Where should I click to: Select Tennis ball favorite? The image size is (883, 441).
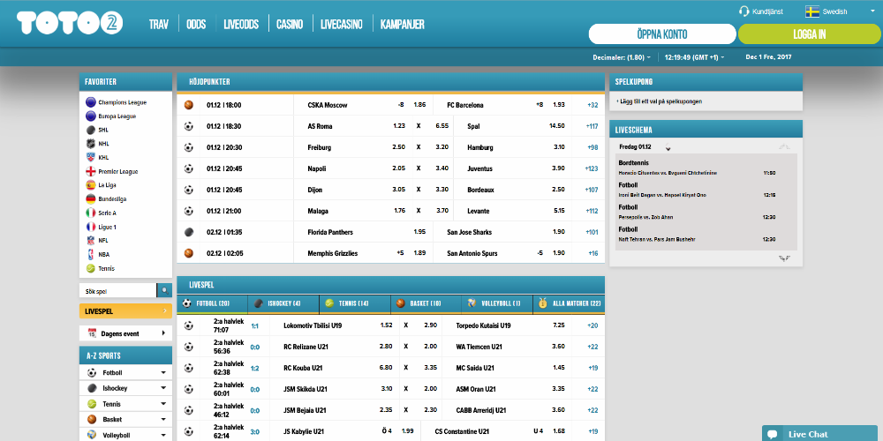[x=90, y=268]
